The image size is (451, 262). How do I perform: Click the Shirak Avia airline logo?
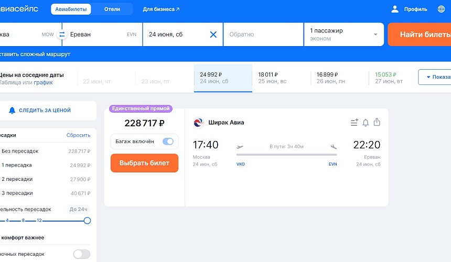[199, 123]
